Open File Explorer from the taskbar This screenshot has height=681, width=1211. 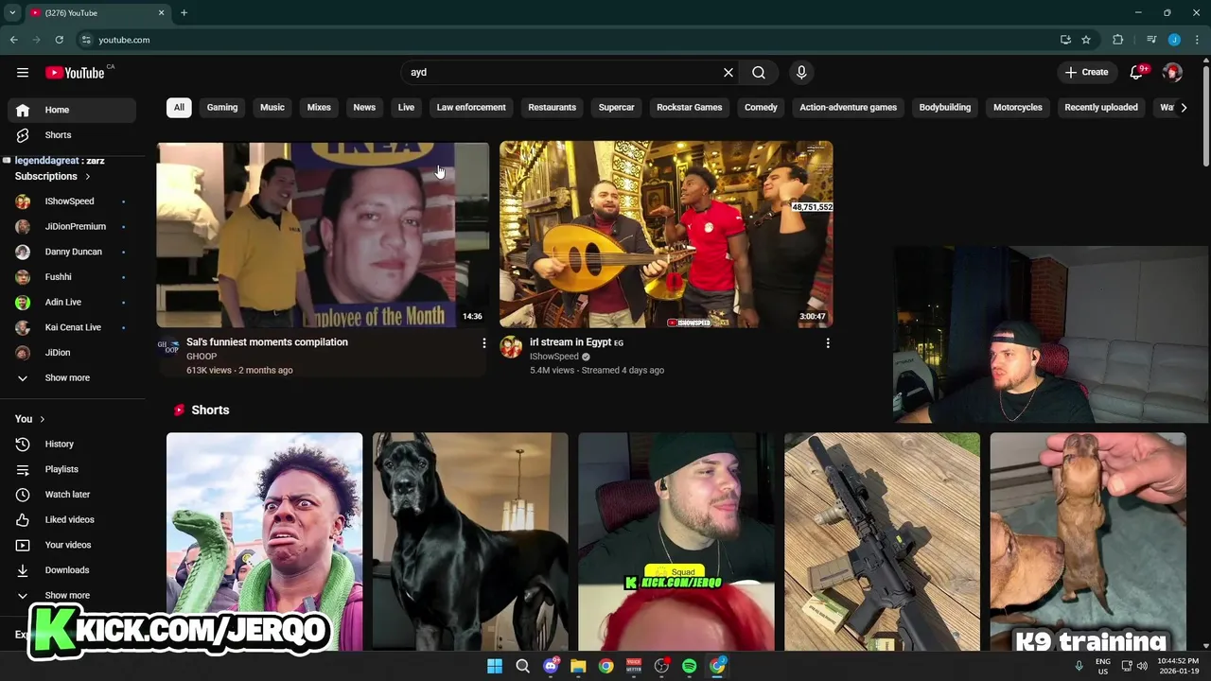(x=578, y=666)
